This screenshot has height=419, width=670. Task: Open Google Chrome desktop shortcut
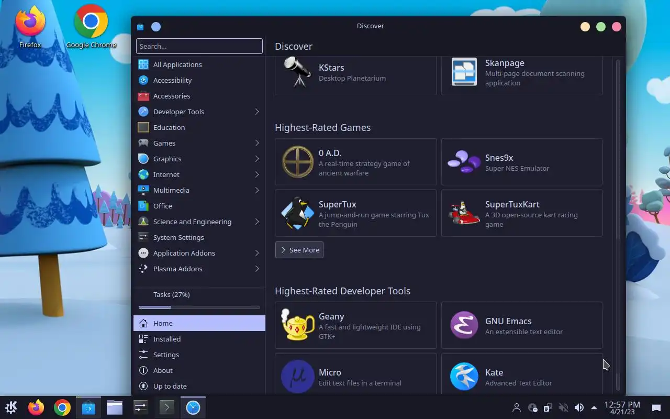tap(91, 27)
